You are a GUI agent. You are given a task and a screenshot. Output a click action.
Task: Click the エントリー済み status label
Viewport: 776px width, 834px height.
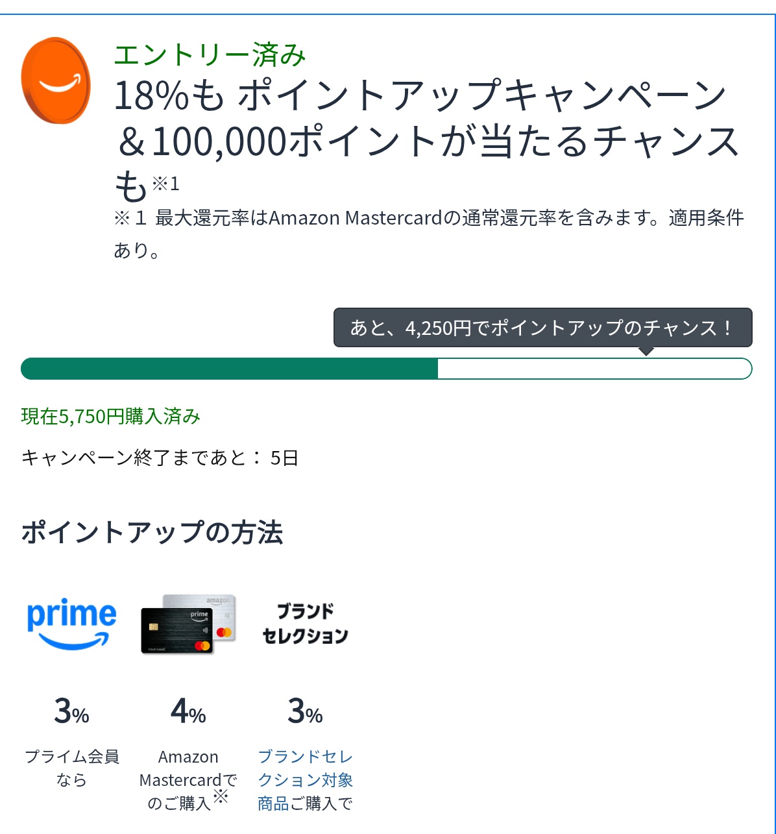(210, 55)
